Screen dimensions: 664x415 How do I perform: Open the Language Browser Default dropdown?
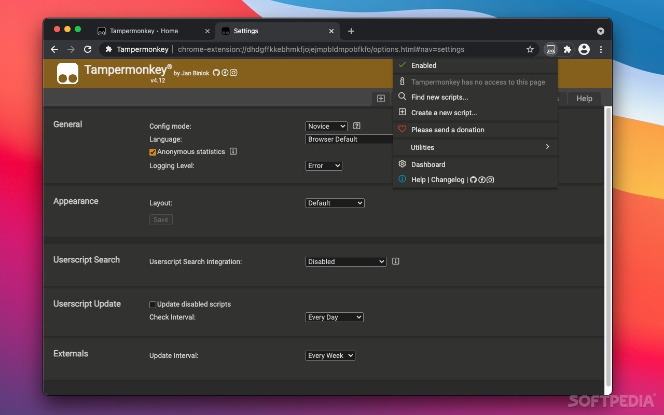pos(350,139)
